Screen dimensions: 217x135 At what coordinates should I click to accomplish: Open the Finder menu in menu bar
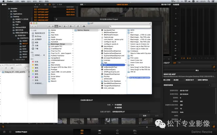point(10,1)
